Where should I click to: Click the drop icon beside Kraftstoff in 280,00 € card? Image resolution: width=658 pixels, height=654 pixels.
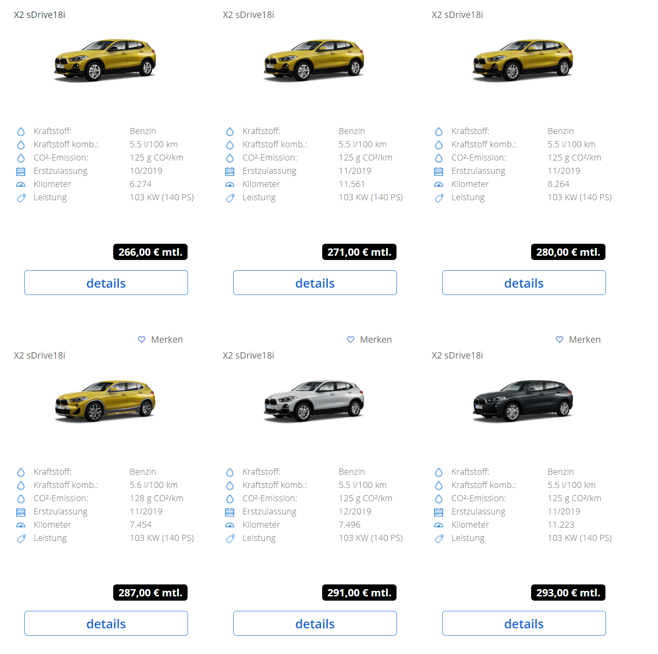pos(439,131)
